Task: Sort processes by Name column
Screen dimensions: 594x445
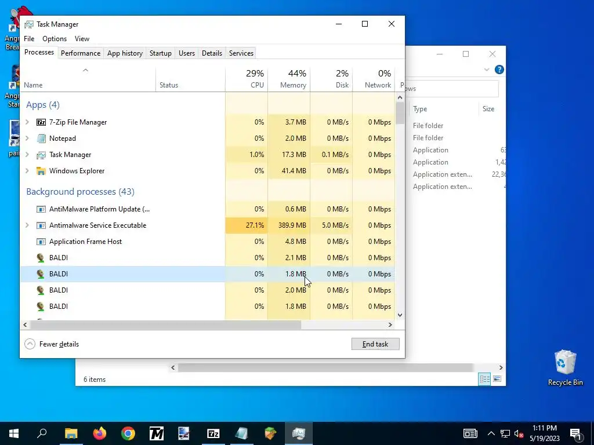Action: tap(88, 79)
